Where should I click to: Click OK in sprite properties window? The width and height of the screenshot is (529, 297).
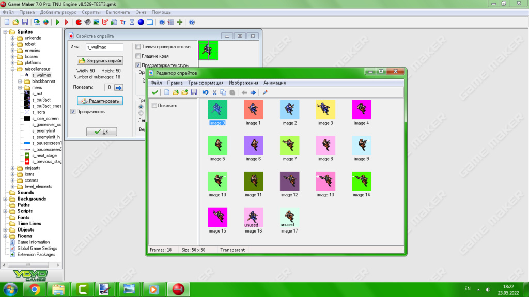(x=102, y=131)
